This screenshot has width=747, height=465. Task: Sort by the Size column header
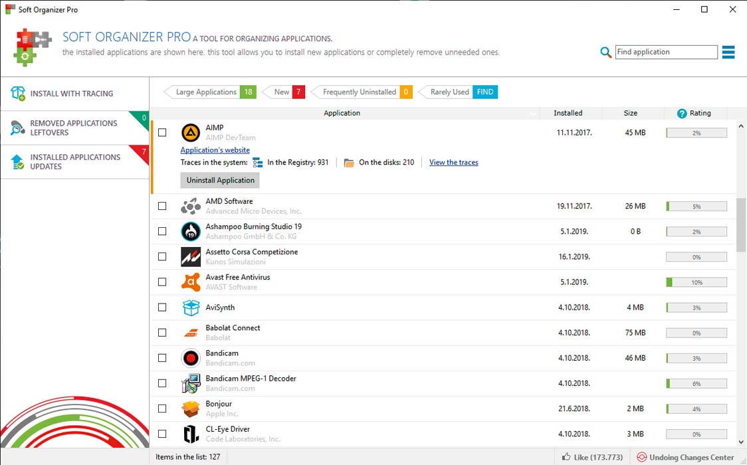click(x=630, y=114)
